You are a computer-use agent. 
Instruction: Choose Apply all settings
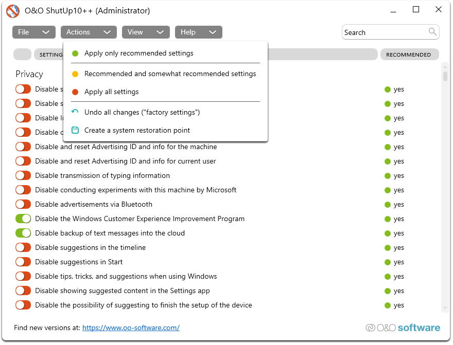[166, 92]
